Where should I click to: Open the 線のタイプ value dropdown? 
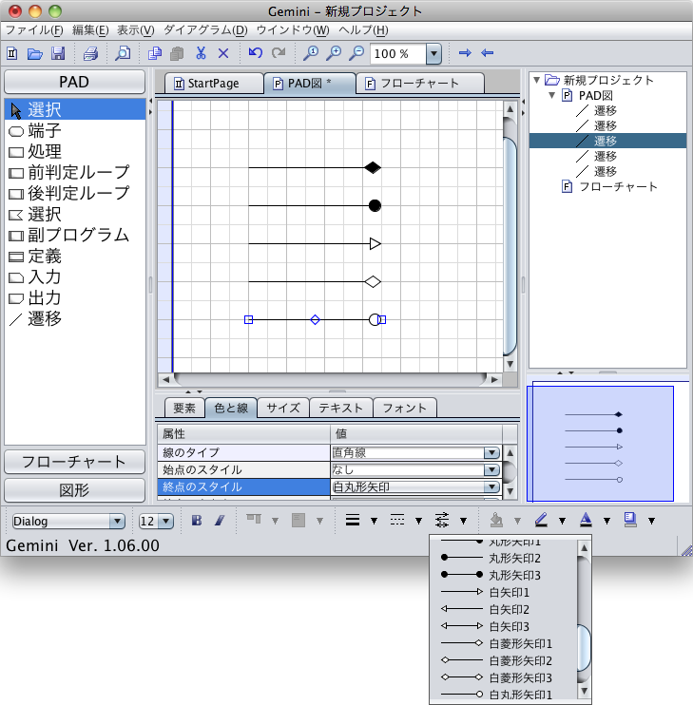click(491, 453)
